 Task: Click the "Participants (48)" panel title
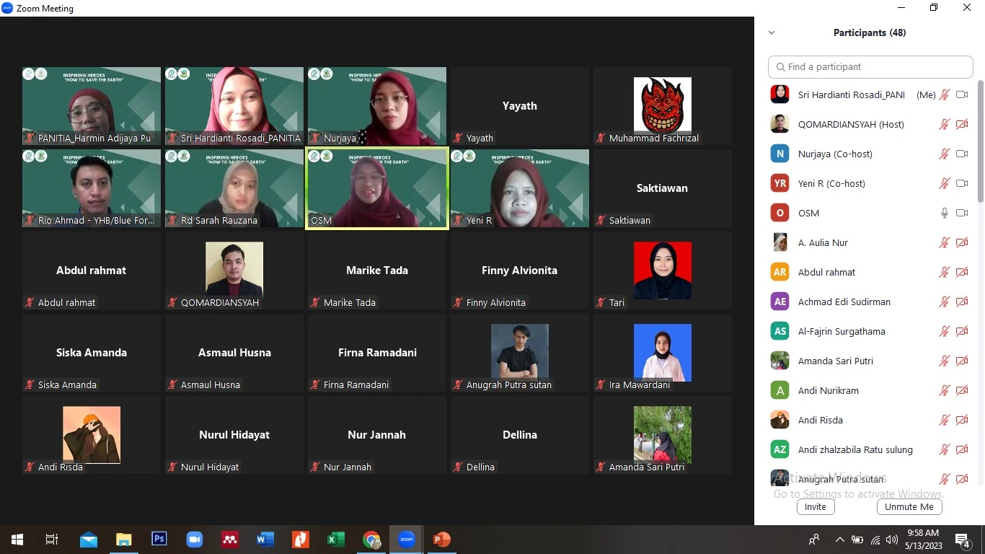(870, 32)
